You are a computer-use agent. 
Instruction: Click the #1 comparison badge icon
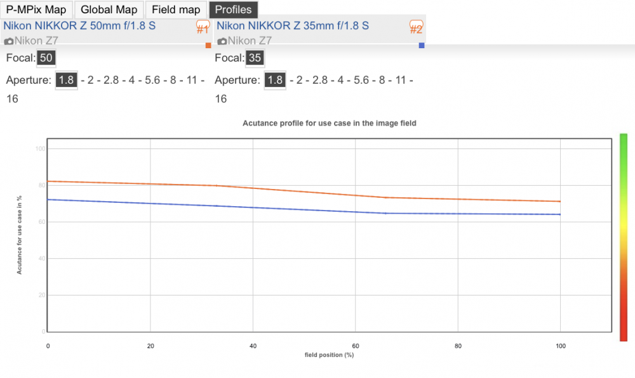click(203, 27)
